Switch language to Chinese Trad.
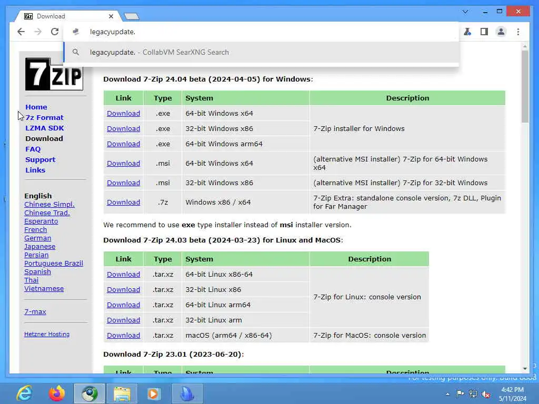 click(x=47, y=213)
